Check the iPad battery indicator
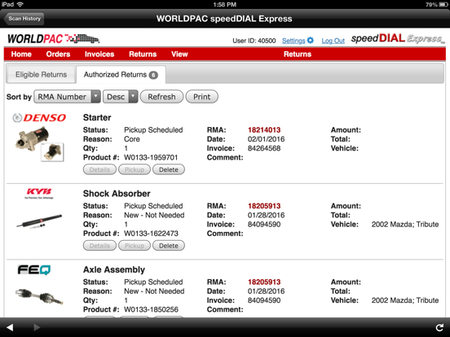This screenshot has height=337, width=450. coord(443,5)
